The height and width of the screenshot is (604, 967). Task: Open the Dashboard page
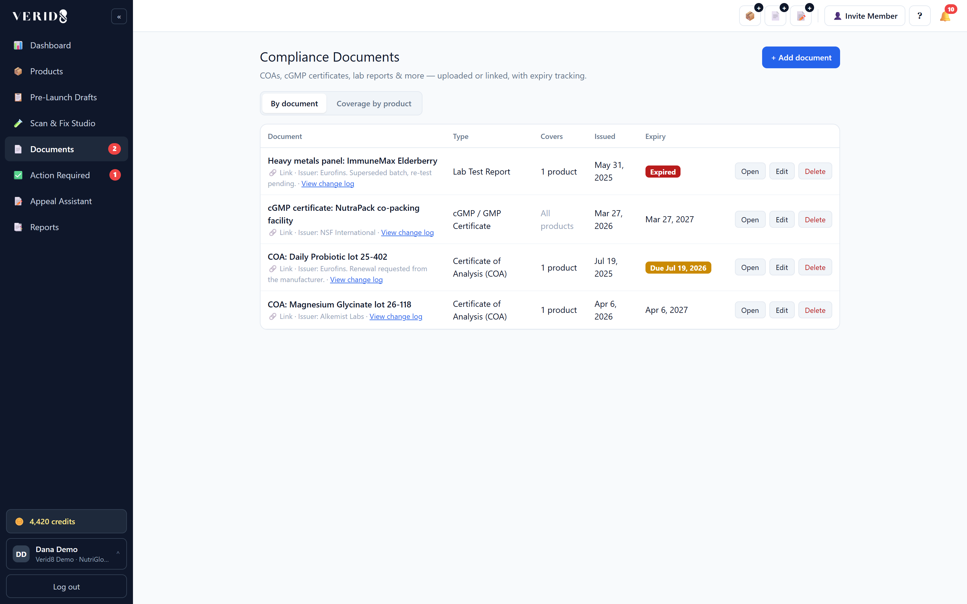coord(66,45)
